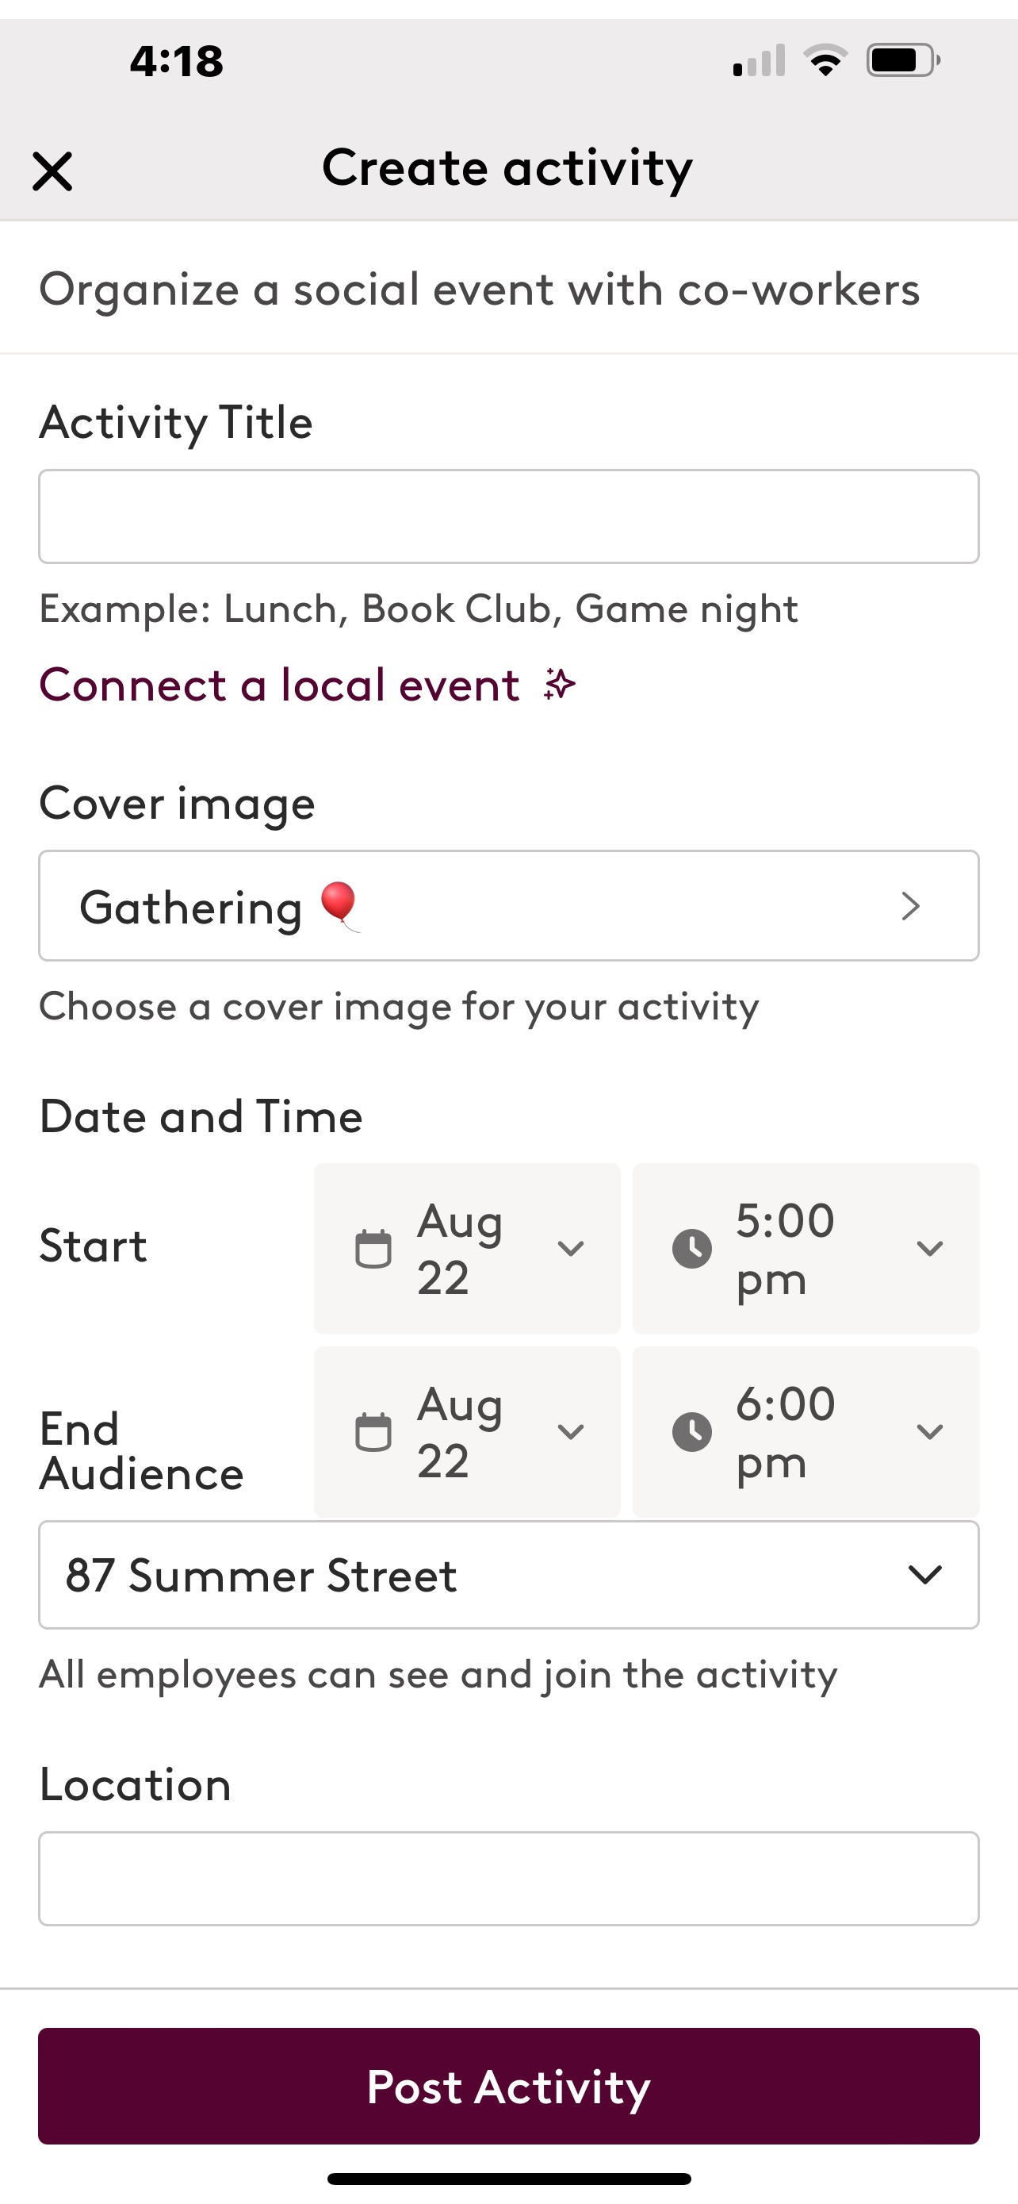
Task: Tap the Post Activity button
Action: (508, 2086)
